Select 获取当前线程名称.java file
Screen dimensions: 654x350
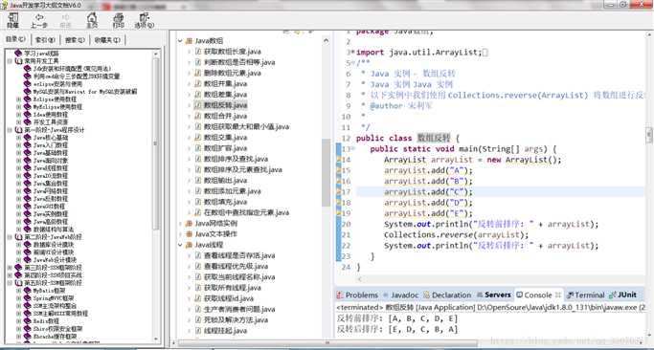coord(239,277)
